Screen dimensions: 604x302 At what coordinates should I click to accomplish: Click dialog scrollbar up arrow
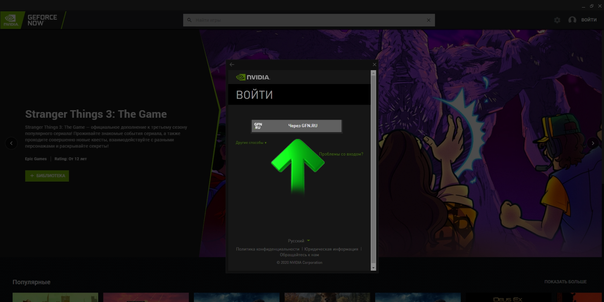click(373, 73)
